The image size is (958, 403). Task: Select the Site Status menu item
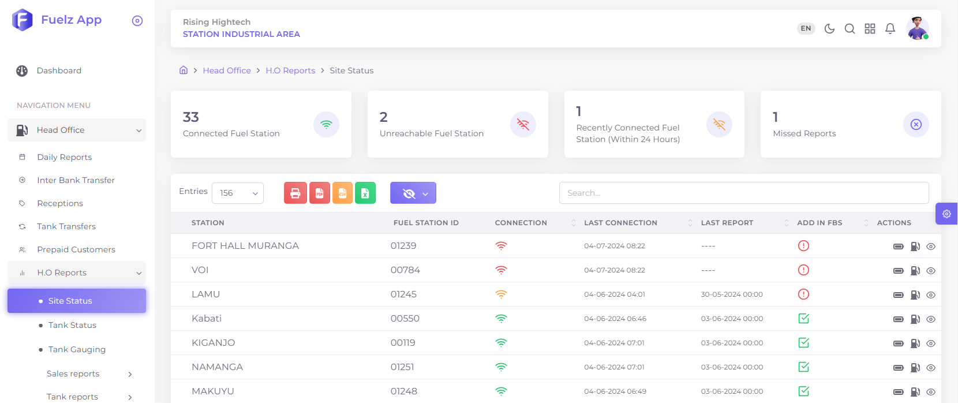77,301
